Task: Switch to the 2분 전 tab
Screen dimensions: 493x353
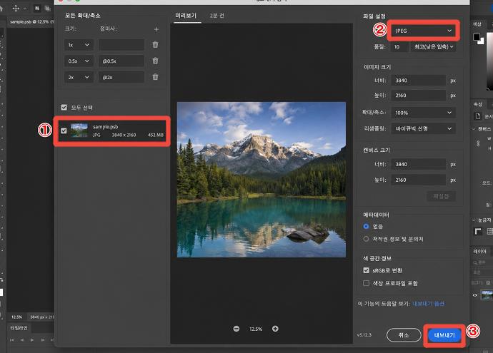Action: pyautogui.click(x=217, y=16)
